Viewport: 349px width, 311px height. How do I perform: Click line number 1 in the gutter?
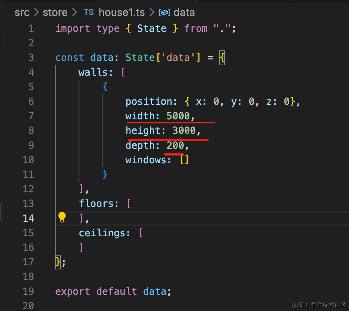[x=31, y=28]
